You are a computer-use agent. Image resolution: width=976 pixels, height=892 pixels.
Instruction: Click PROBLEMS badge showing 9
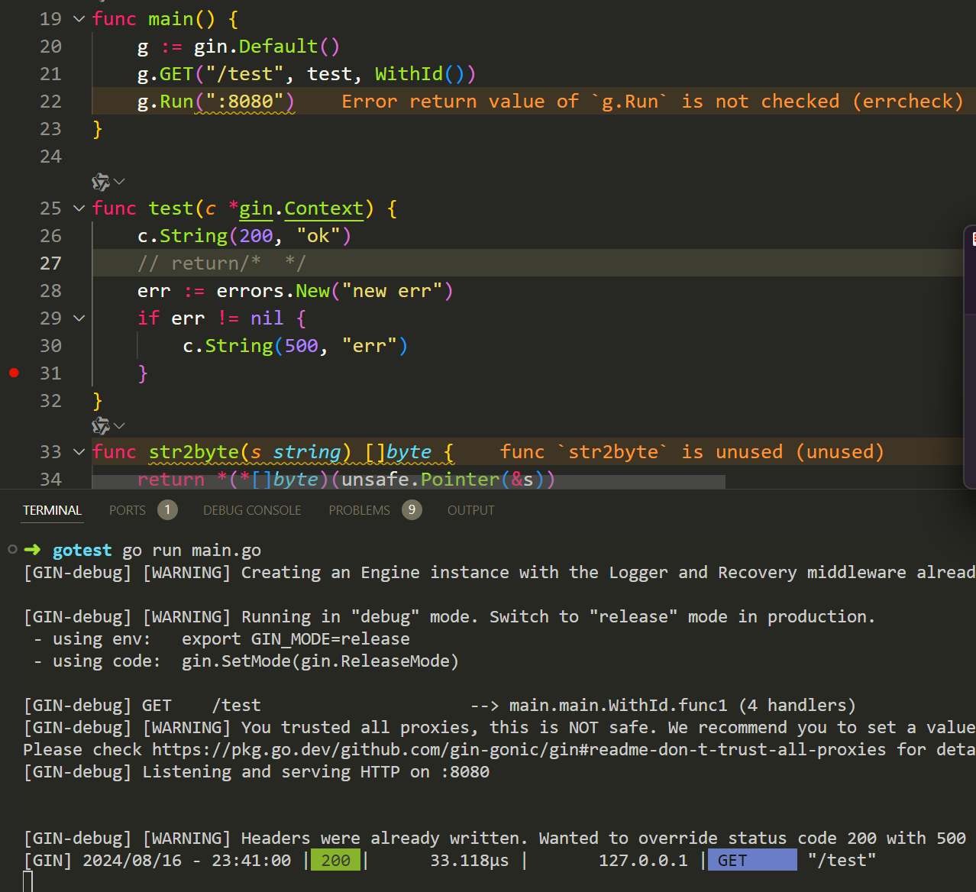click(412, 509)
